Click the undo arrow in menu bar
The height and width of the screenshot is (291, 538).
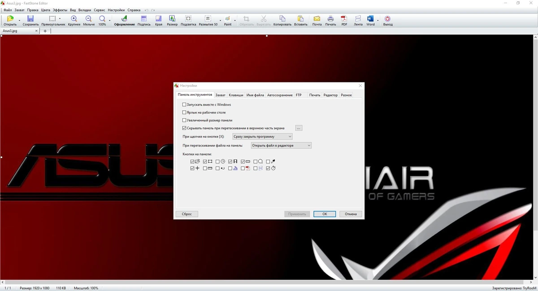click(147, 10)
